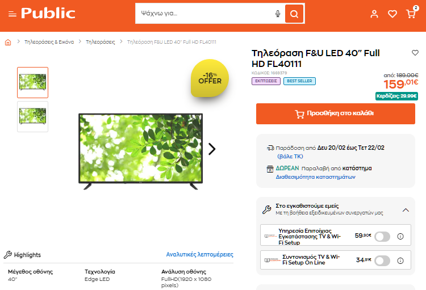Show info for Υπηρεσία Επιτοίχιας Εγκατάστασης service
This screenshot has height=290, width=426.
coord(400,236)
